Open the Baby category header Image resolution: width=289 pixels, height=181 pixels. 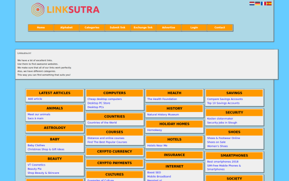click(55, 139)
